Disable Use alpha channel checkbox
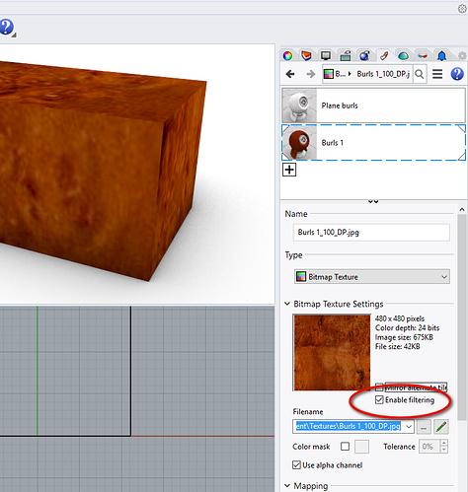The image size is (468, 492). pos(296,465)
